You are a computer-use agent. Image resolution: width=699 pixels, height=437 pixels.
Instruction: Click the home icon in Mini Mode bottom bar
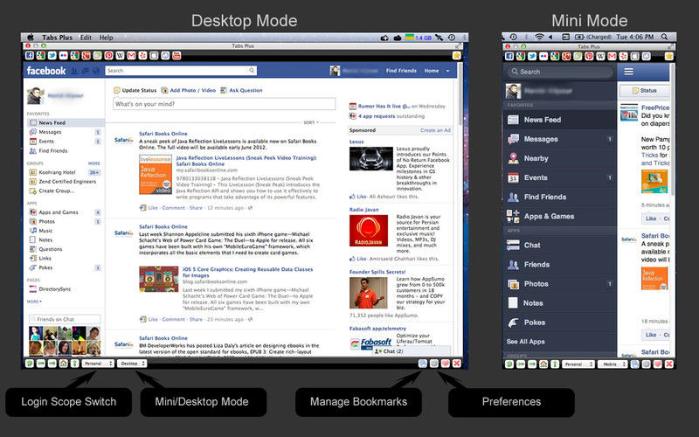click(543, 364)
